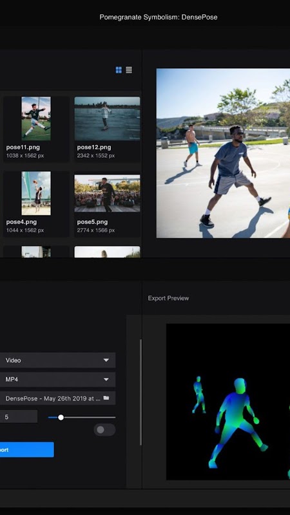Select the pose12.png thumbnail

point(107,118)
